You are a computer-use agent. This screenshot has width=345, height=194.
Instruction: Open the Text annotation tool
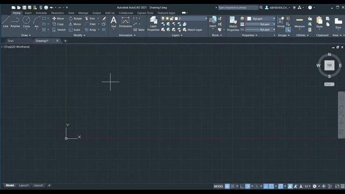(x=114, y=22)
